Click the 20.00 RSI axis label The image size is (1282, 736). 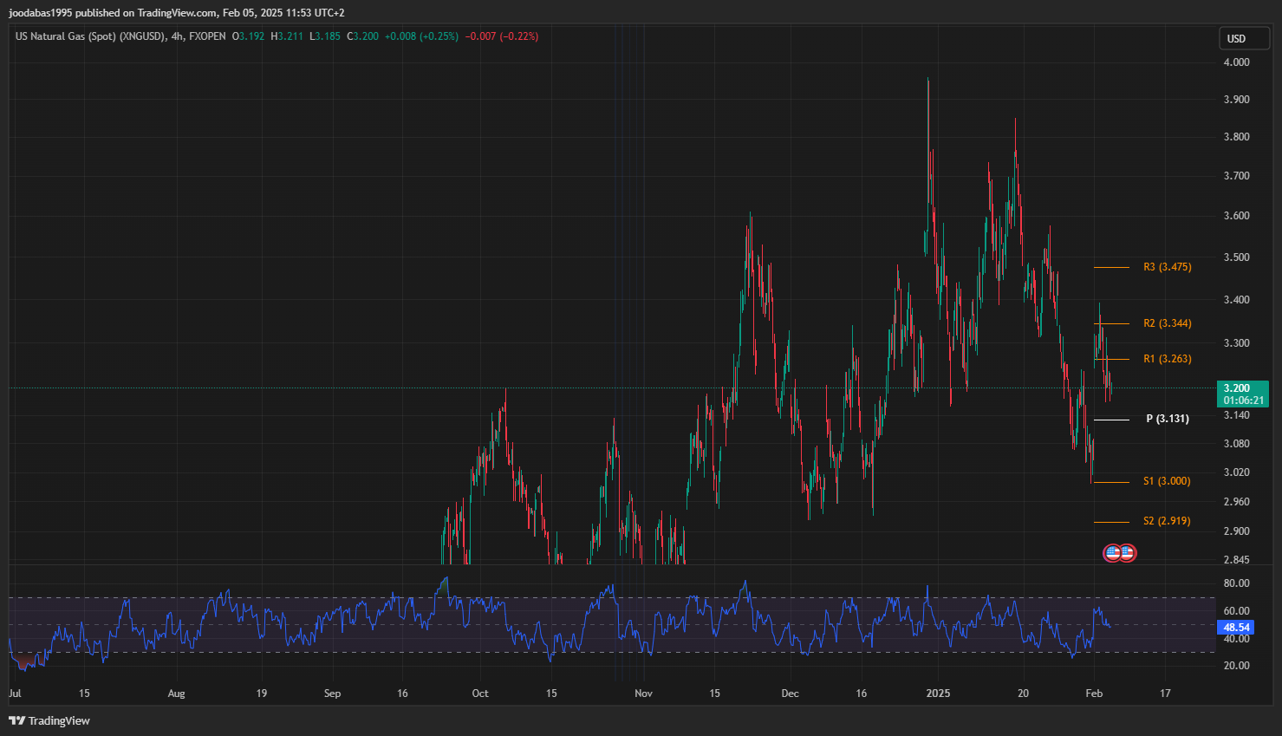coord(1236,666)
